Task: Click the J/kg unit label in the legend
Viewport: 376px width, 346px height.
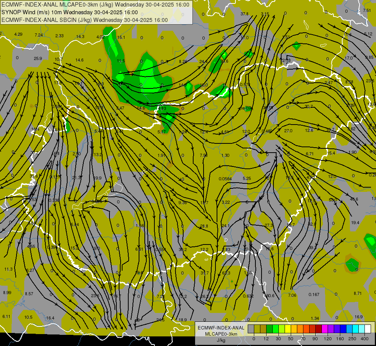Action: 221,340
